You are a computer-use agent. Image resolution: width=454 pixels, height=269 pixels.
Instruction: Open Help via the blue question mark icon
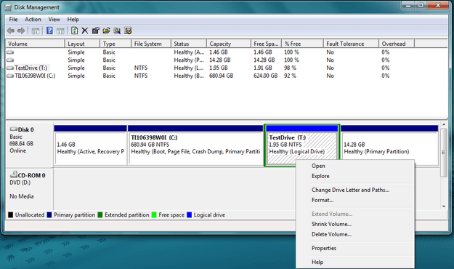[x=49, y=31]
